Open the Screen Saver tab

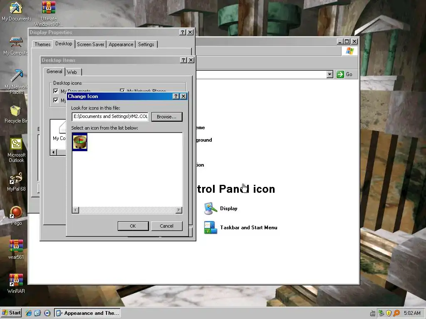tap(90, 44)
